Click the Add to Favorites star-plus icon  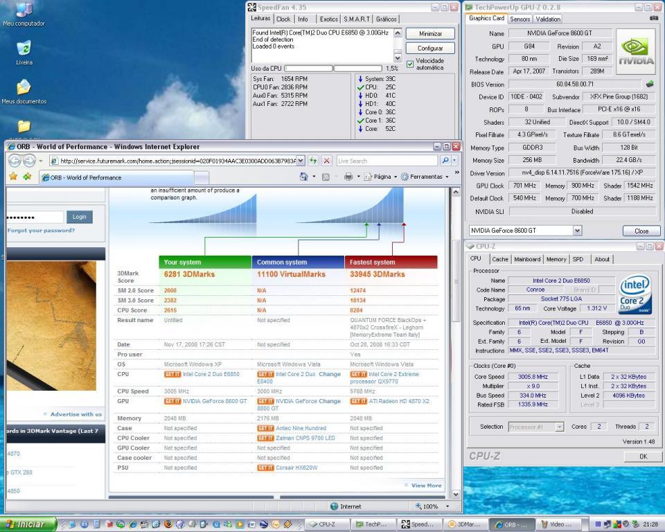(28, 177)
